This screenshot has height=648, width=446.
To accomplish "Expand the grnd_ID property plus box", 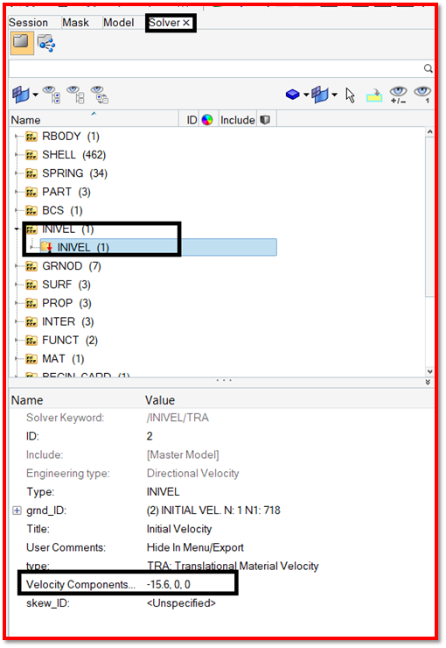I will click(x=17, y=511).
